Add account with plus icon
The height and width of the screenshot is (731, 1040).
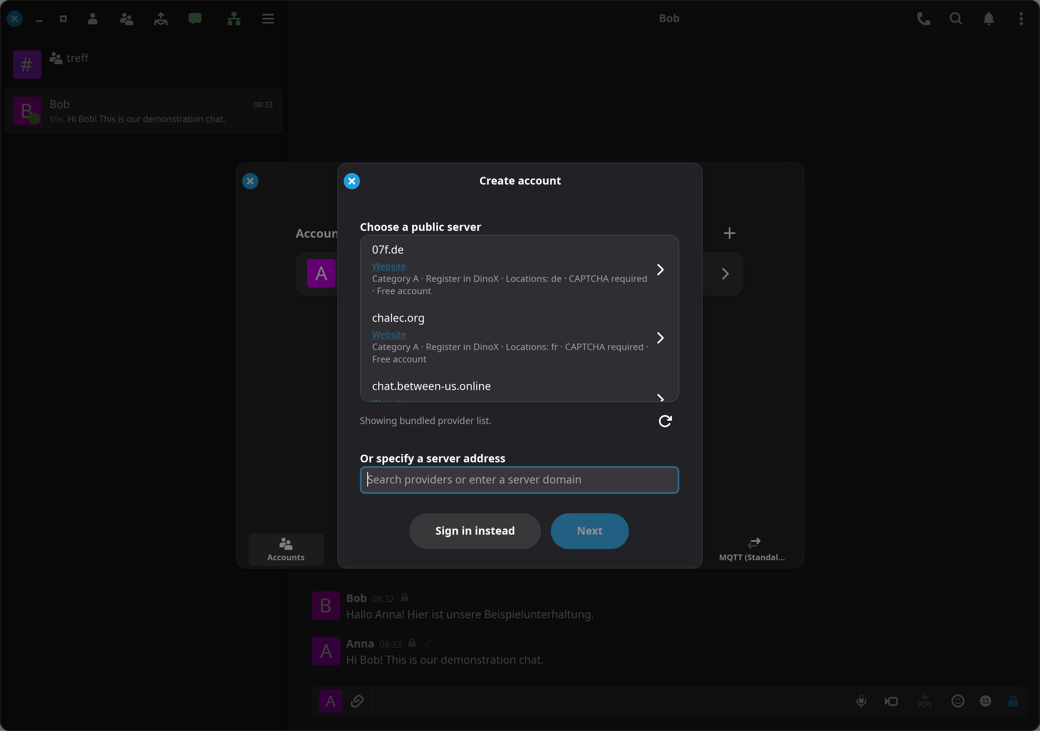point(729,233)
